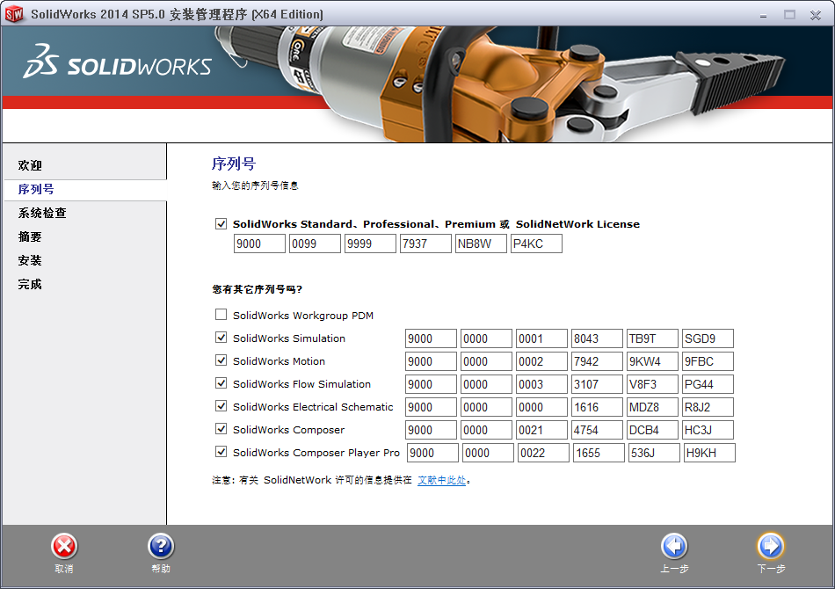Click the Composer serial field containing 0021

click(541, 430)
